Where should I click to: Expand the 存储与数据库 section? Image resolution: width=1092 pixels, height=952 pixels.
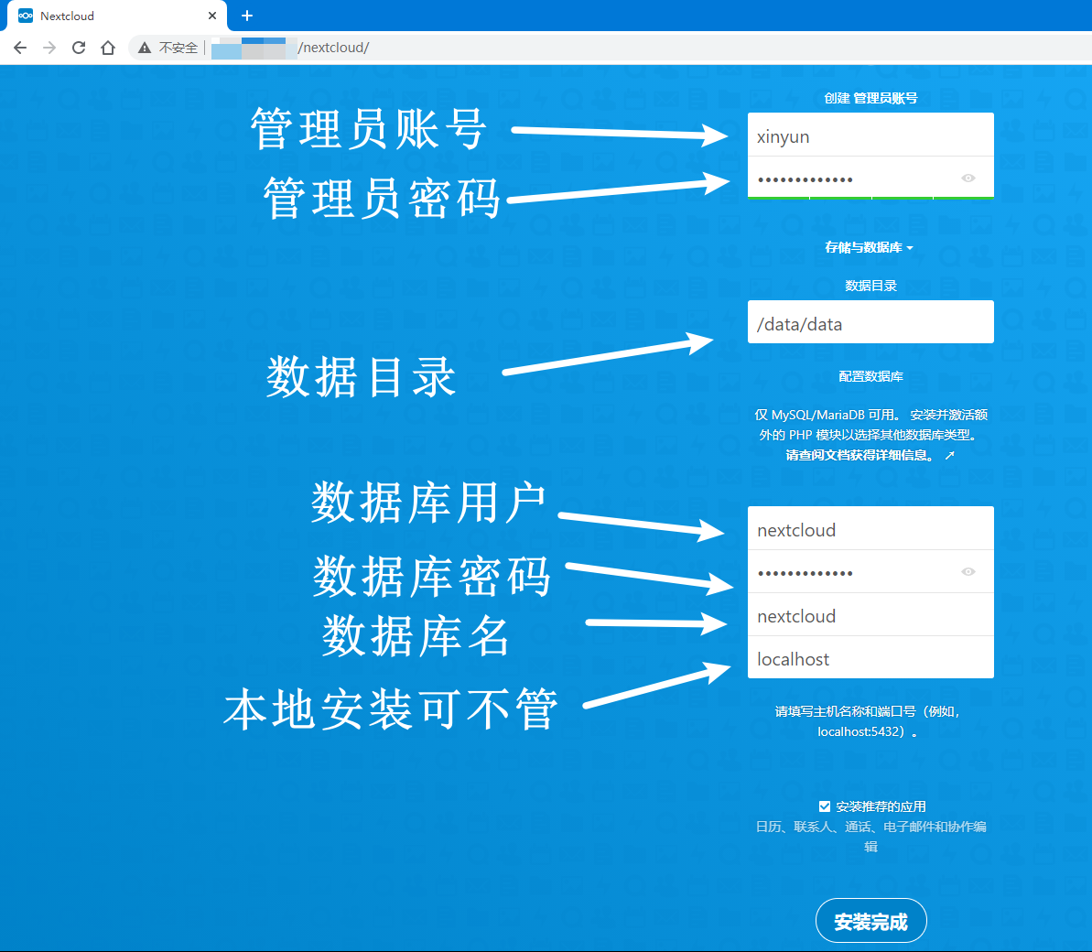coord(869,247)
